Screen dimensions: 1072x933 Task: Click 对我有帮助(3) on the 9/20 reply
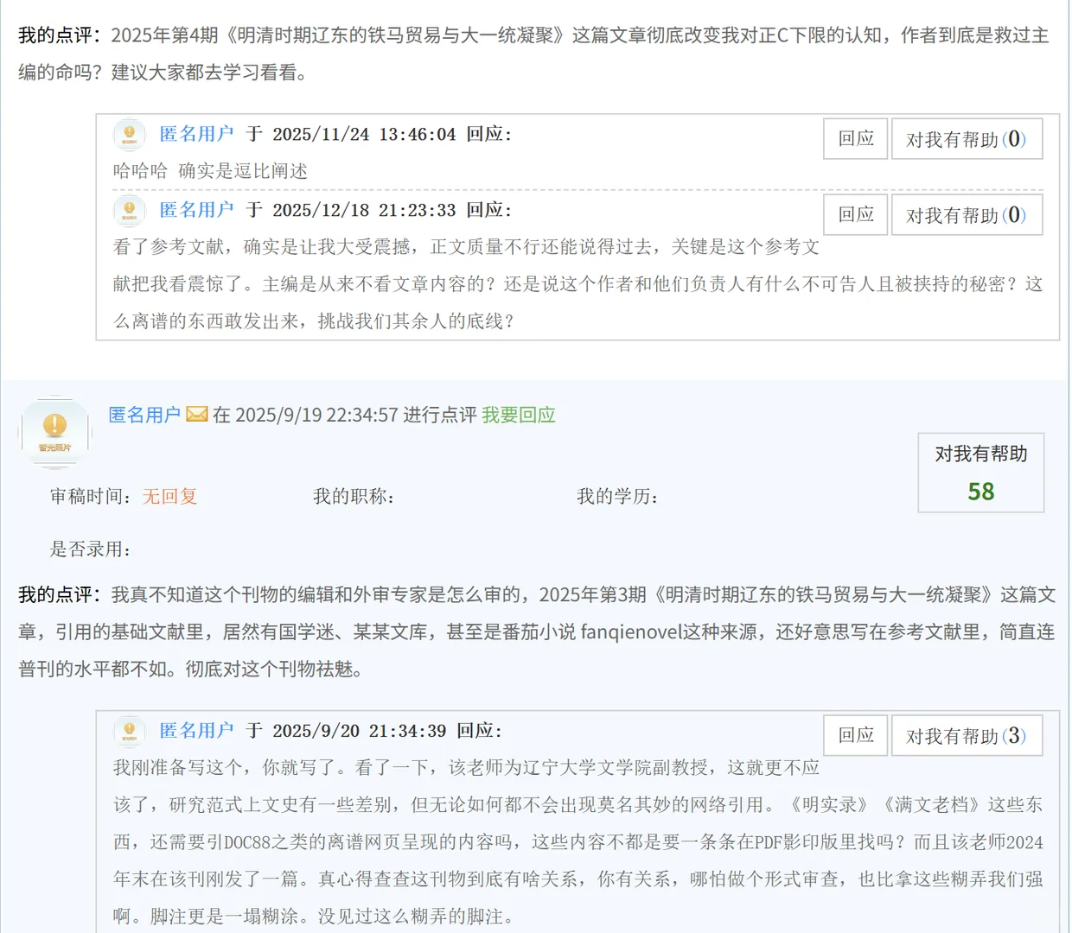pos(967,735)
